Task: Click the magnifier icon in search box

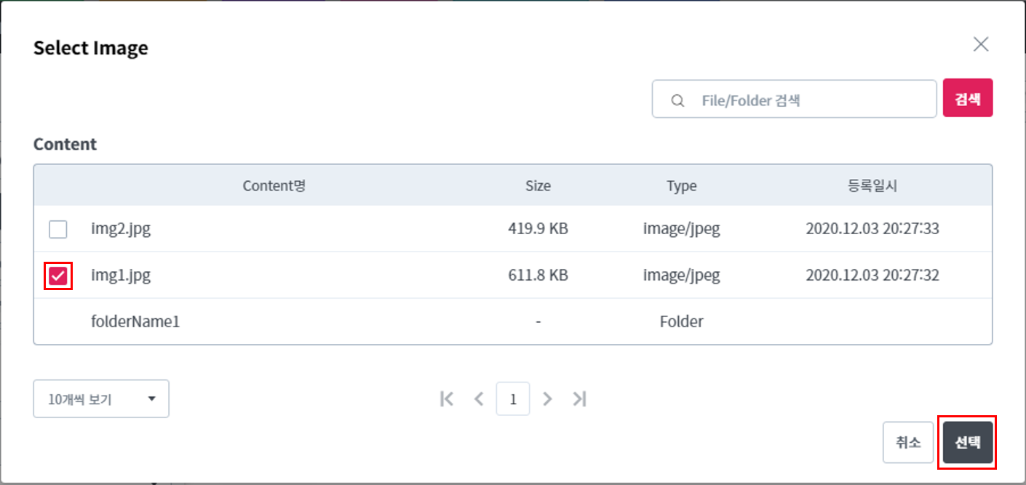Action: coord(677,100)
